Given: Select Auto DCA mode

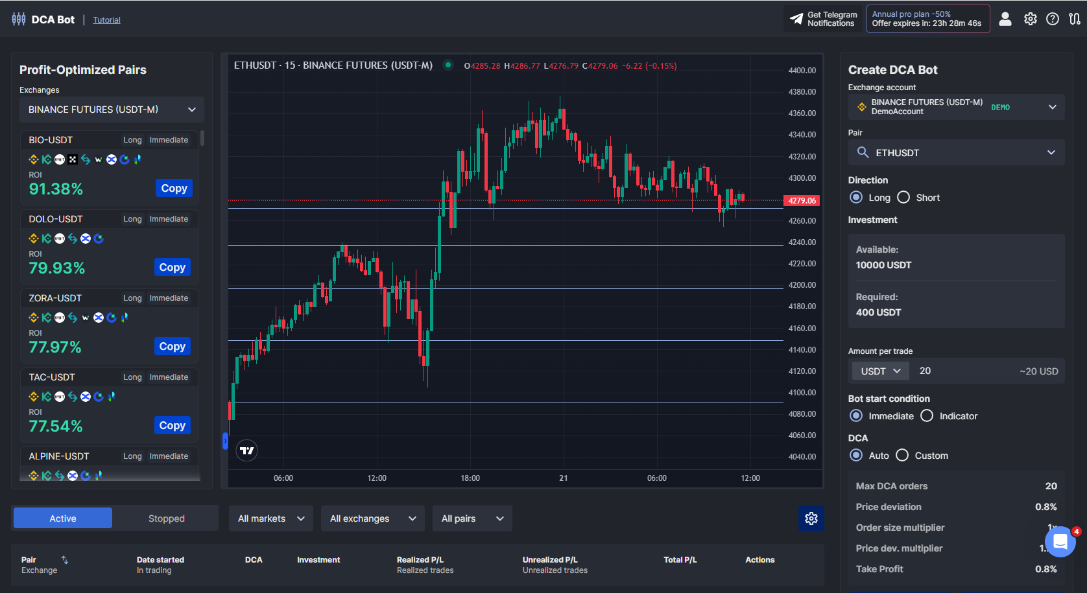Looking at the screenshot, I should (856, 456).
